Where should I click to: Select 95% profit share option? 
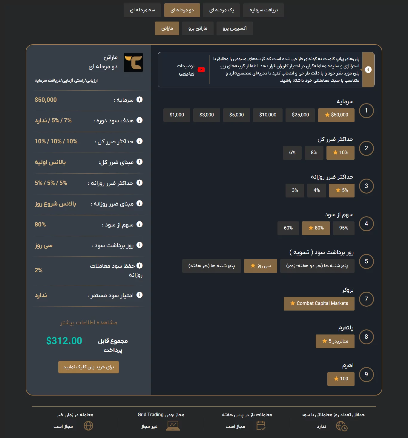tap(344, 228)
